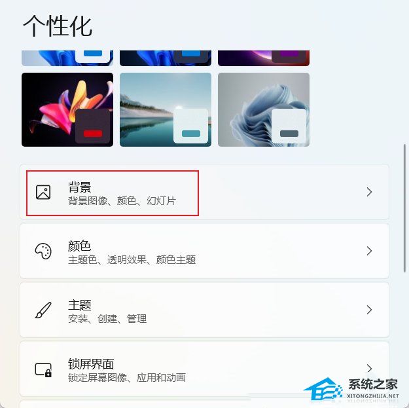The width and height of the screenshot is (409, 408).
Task: Select the colorful flower dark theme thumbnail
Action: (x=67, y=109)
